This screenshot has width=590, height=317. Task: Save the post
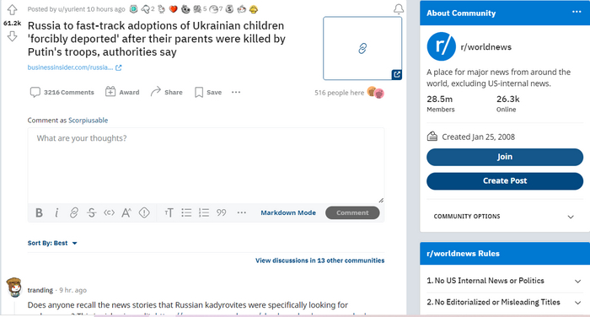pos(208,92)
